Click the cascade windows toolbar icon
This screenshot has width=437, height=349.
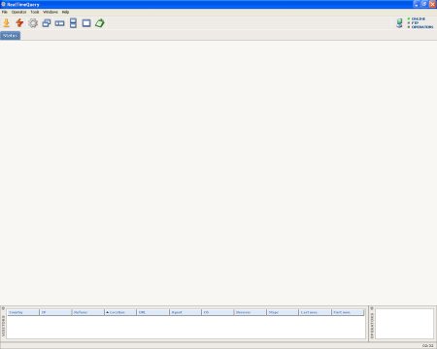coord(47,23)
